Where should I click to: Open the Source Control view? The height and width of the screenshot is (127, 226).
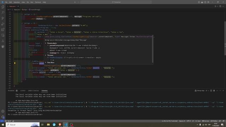[x=3, y=18]
